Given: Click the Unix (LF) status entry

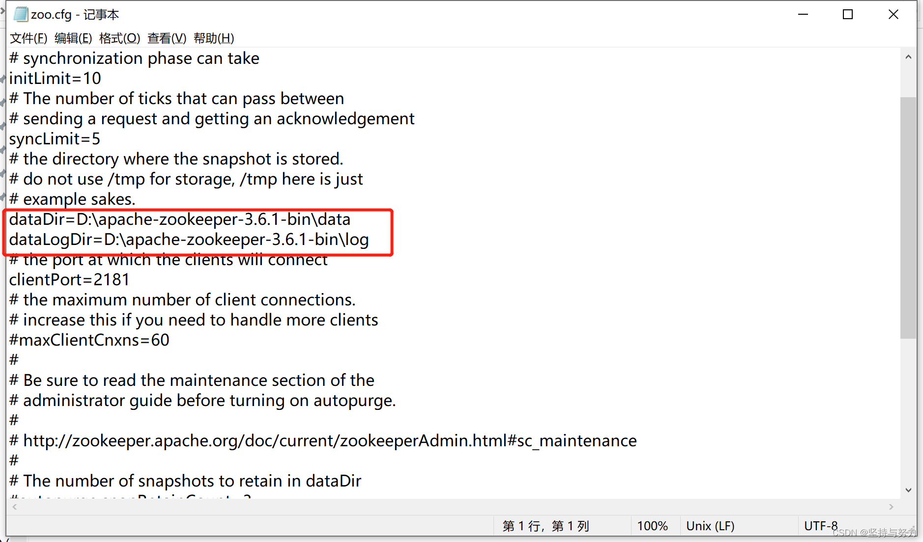Looking at the screenshot, I should point(711,526).
